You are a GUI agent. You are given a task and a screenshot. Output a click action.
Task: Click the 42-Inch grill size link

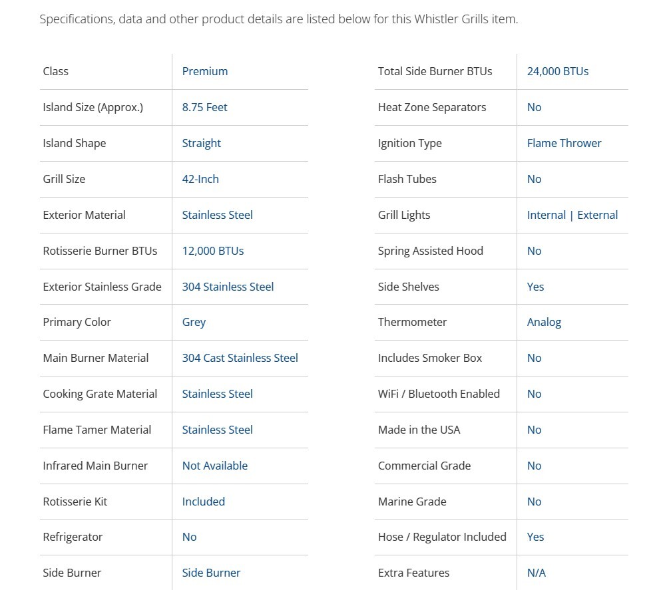pyautogui.click(x=200, y=179)
